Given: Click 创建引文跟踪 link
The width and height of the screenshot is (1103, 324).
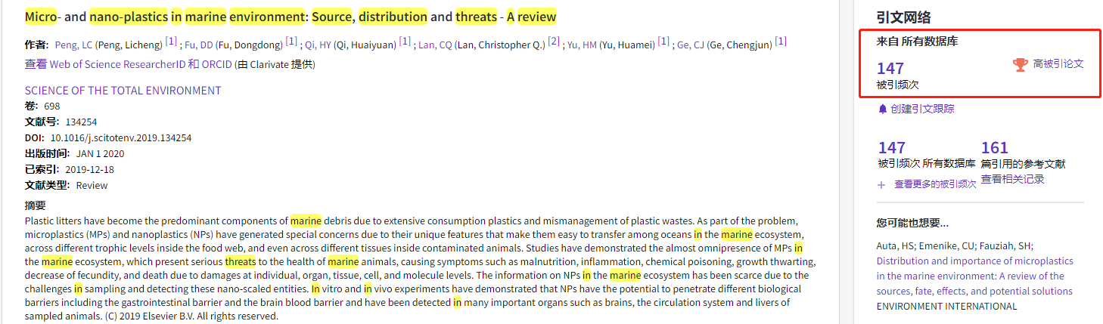Looking at the screenshot, I should click(922, 109).
